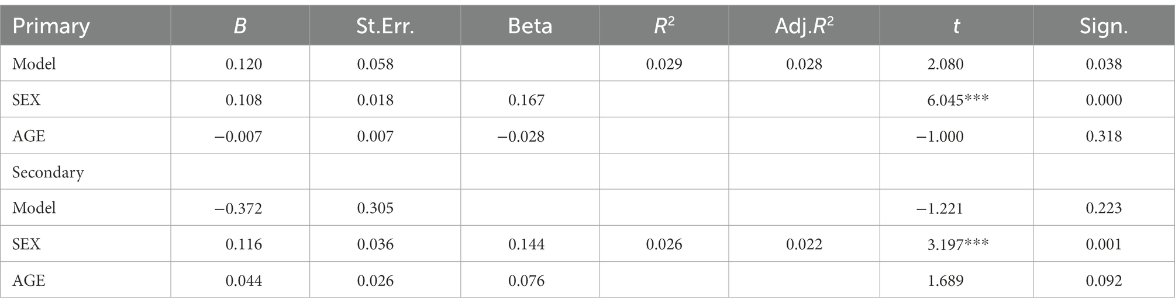Select the B column header
Screen dimensions: 1175x308
240,26
